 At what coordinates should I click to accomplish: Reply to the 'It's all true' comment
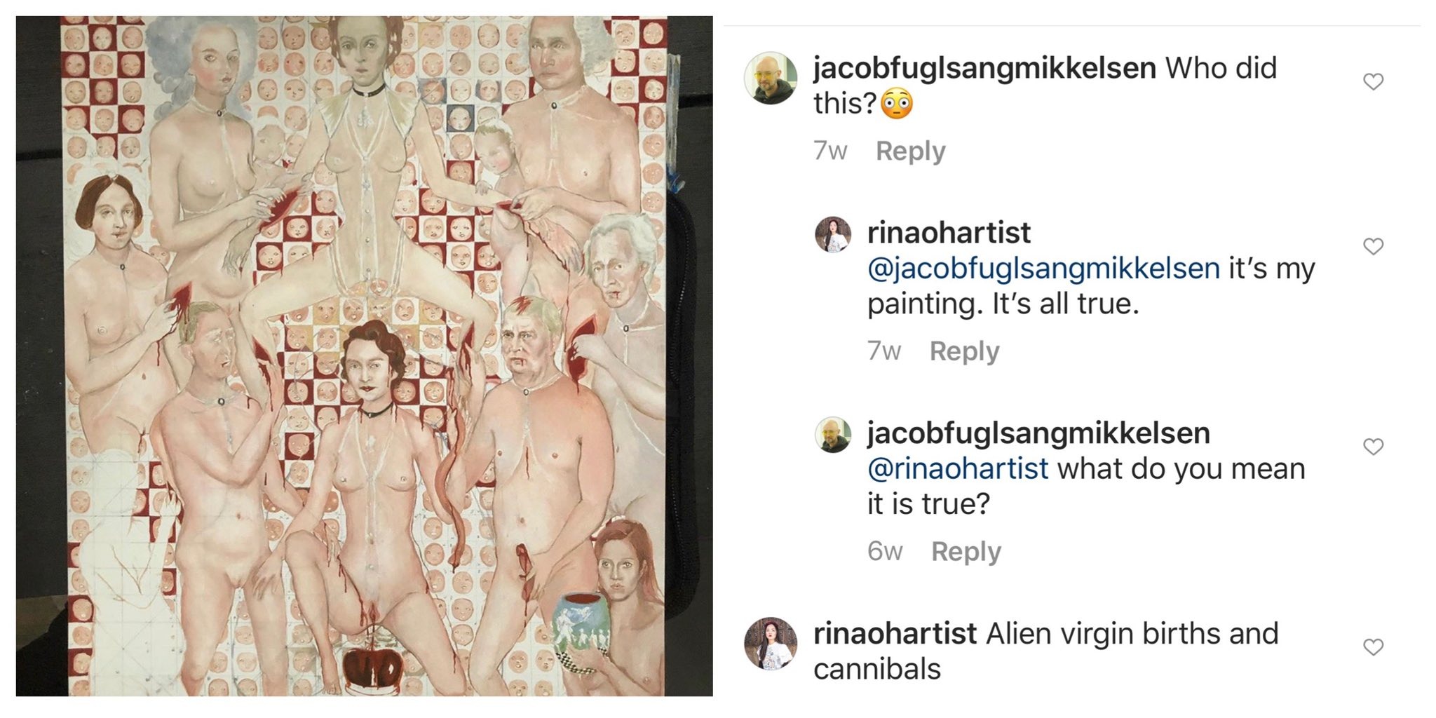[964, 351]
